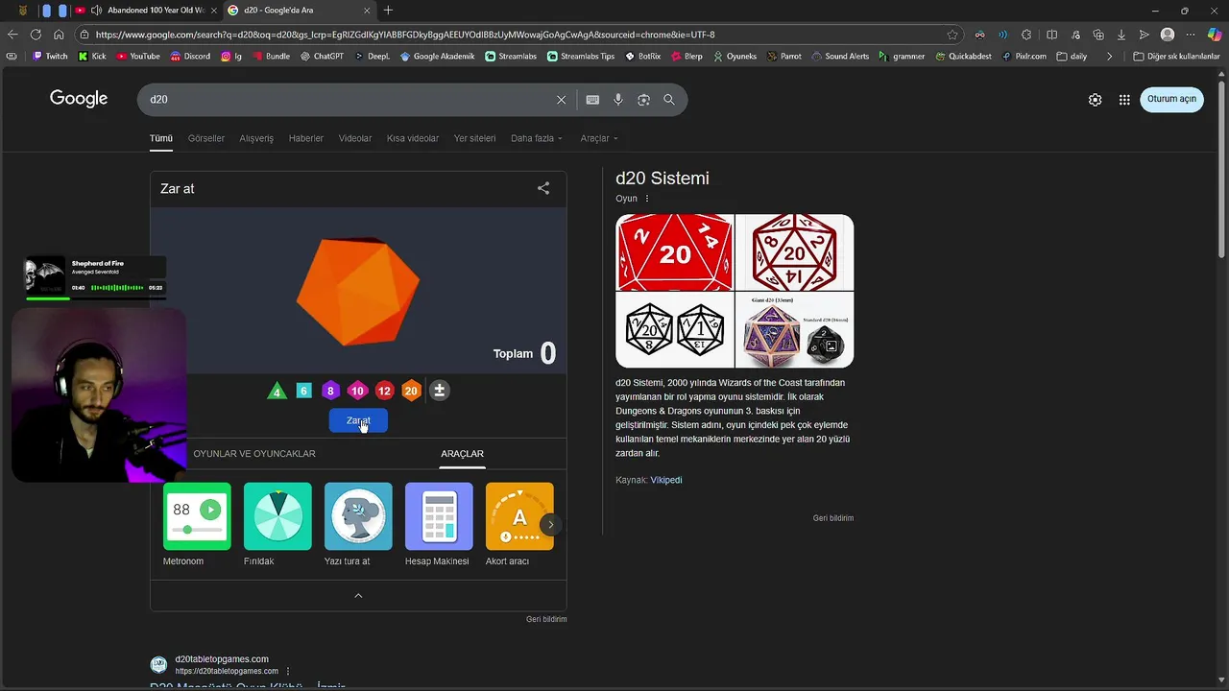The width and height of the screenshot is (1229, 691).
Task: Go to browser home page
Action: tap(59, 35)
